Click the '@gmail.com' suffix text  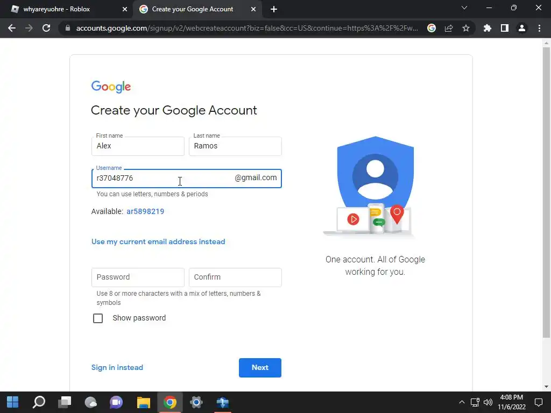[256, 177]
